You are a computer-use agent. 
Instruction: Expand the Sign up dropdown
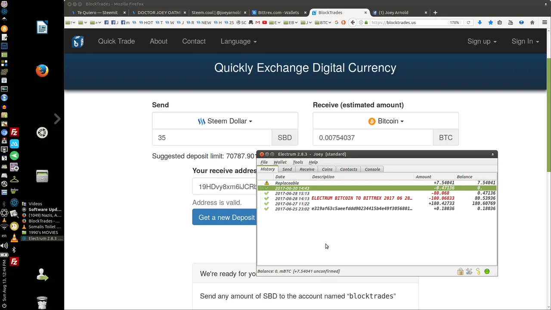(x=482, y=41)
